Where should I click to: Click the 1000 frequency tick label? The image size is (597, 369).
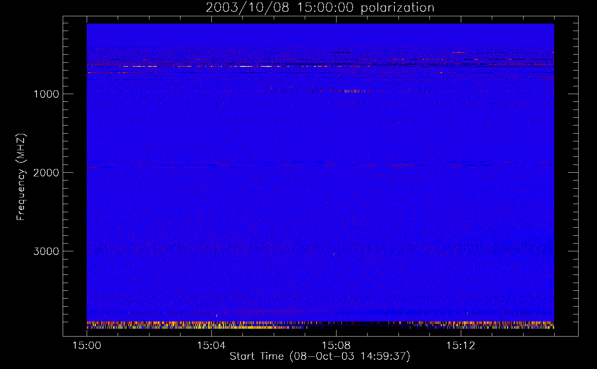point(46,94)
